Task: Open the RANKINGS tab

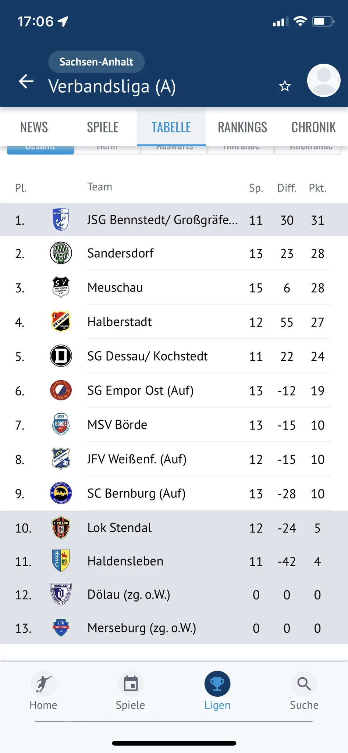Action: [x=242, y=127]
